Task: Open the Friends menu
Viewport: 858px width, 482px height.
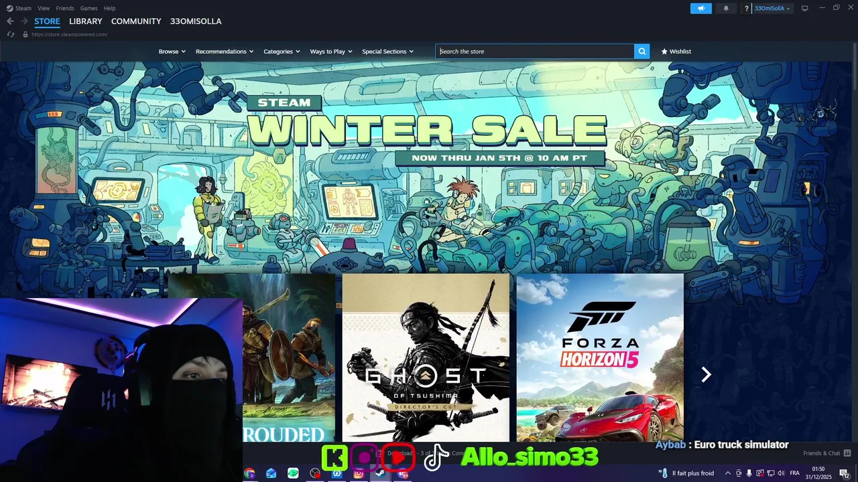Action: click(65, 8)
